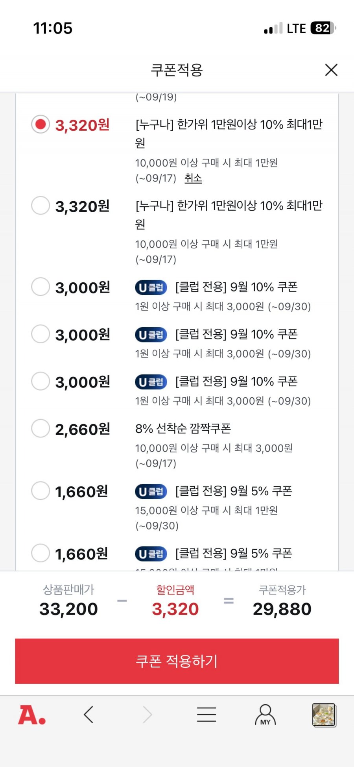Image resolution: width=354 pixels, height=767 pixels.
Task: Go forward with the right arrow
Action: (x=147, y=714)
